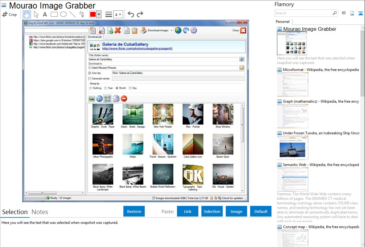Pick the rectangle drawing tool
Image resolution: width=365 pixels, height=247 pixels.
(x=54, y=14)
